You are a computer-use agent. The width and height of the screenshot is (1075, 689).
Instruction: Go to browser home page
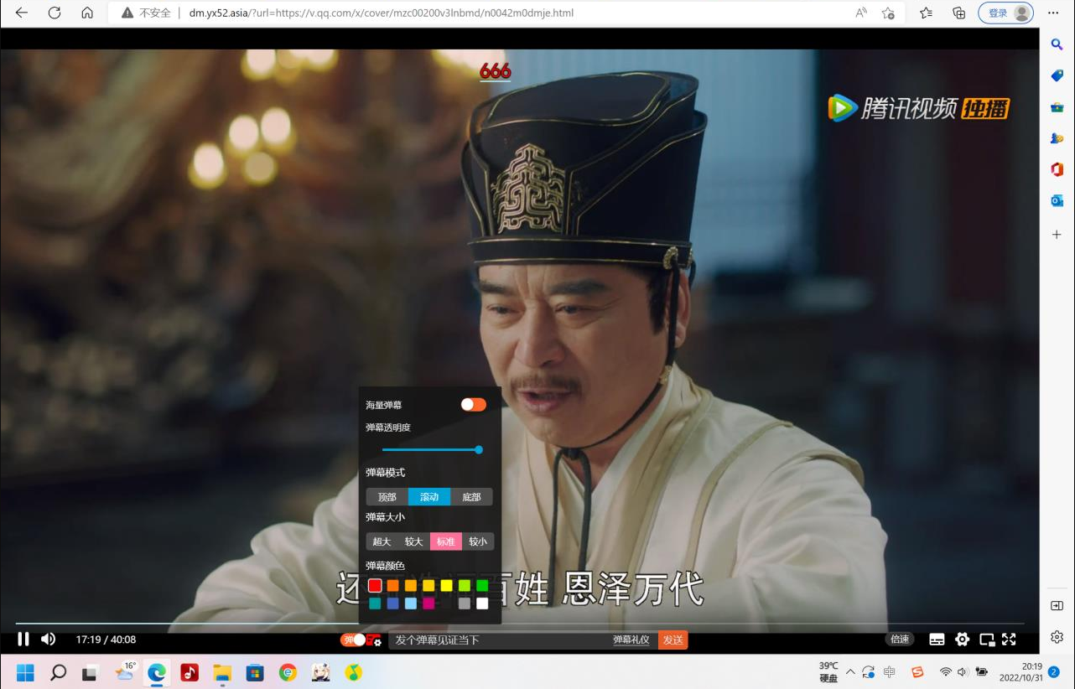point(87,13)
